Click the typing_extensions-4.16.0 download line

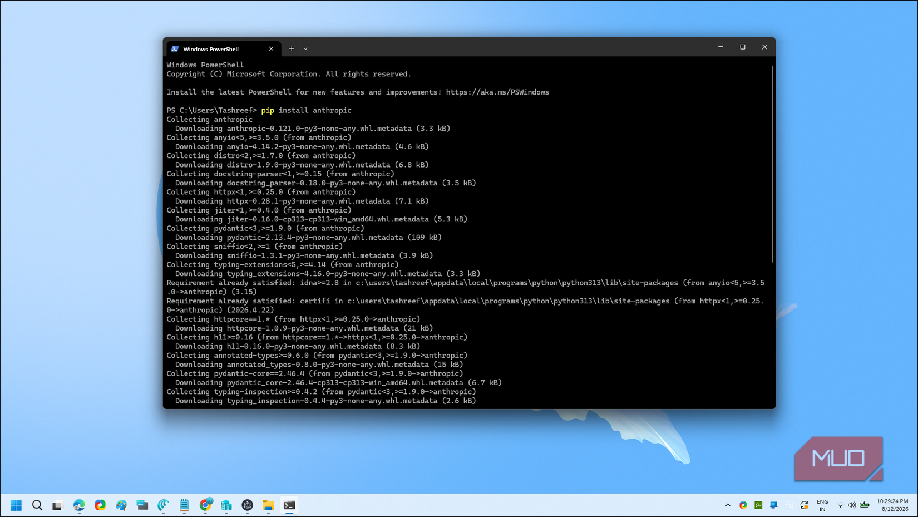point(328,274)
